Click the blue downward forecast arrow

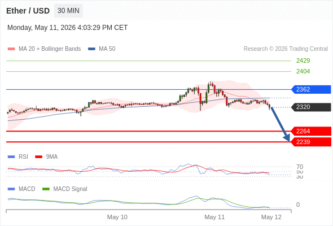281,124
